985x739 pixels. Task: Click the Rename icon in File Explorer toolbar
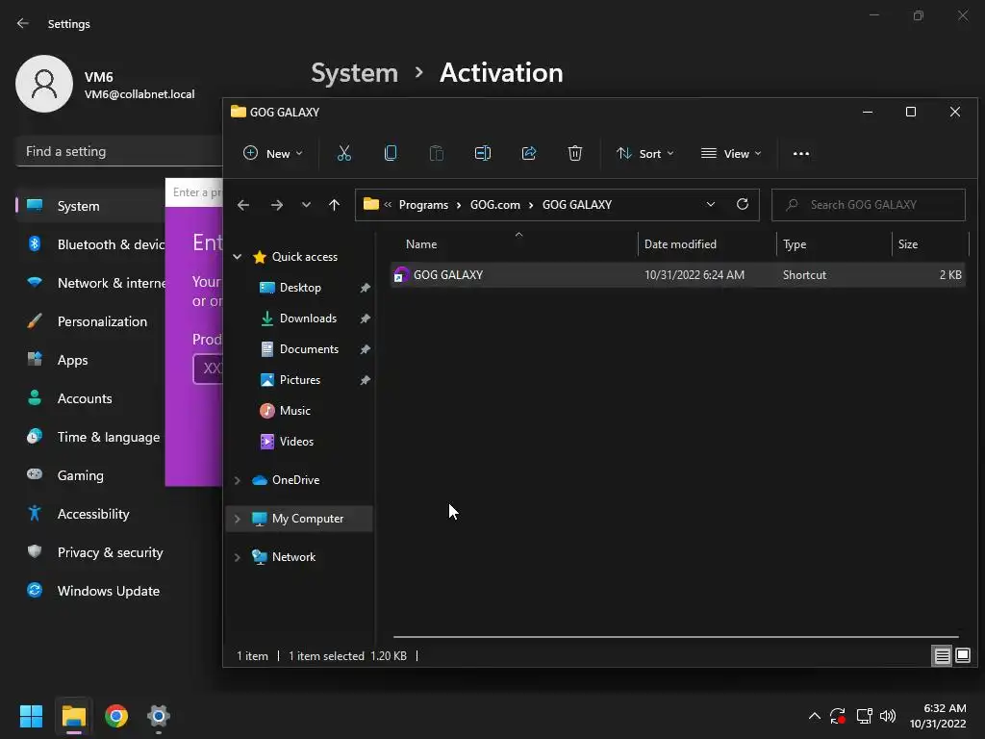point(483,153)
